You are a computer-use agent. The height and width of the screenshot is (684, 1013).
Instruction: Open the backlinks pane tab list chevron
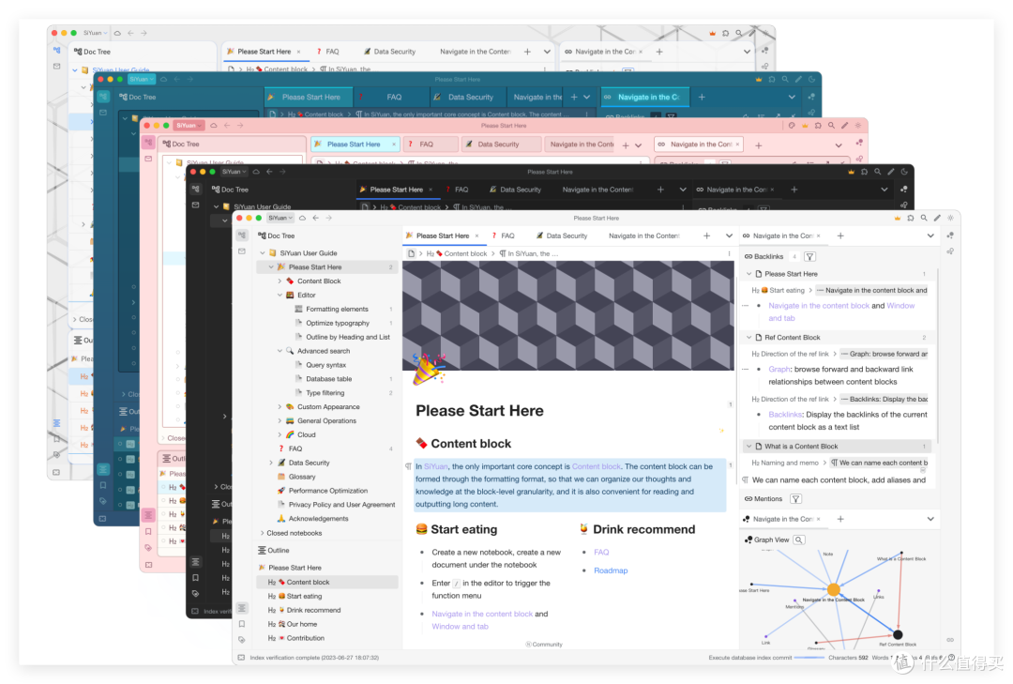930,236
